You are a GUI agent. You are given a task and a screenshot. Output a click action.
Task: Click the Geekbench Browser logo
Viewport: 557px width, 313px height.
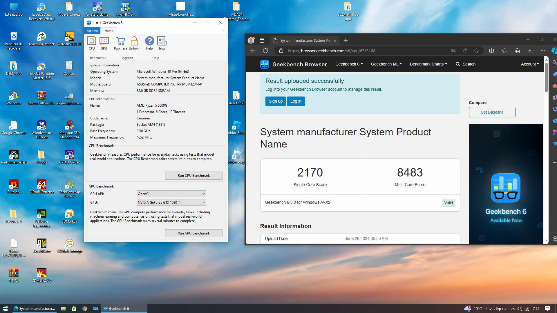click(294, 64)
